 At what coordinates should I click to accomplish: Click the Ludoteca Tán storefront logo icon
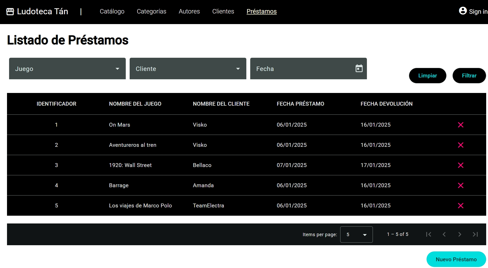(10, 12)
